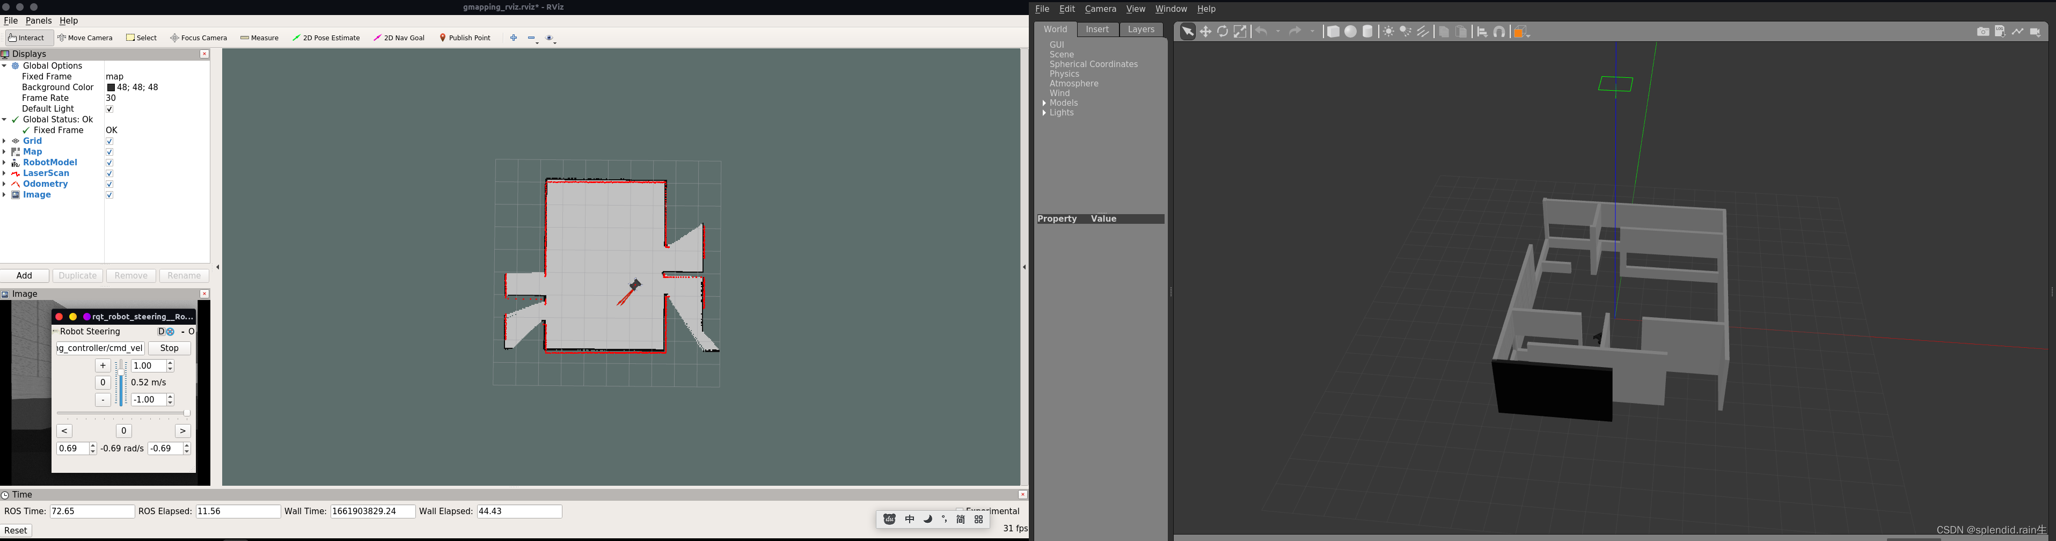Screen dimensions: 2056x541
Task: Pick the Measure tool
Action: (x=259, y=38)
